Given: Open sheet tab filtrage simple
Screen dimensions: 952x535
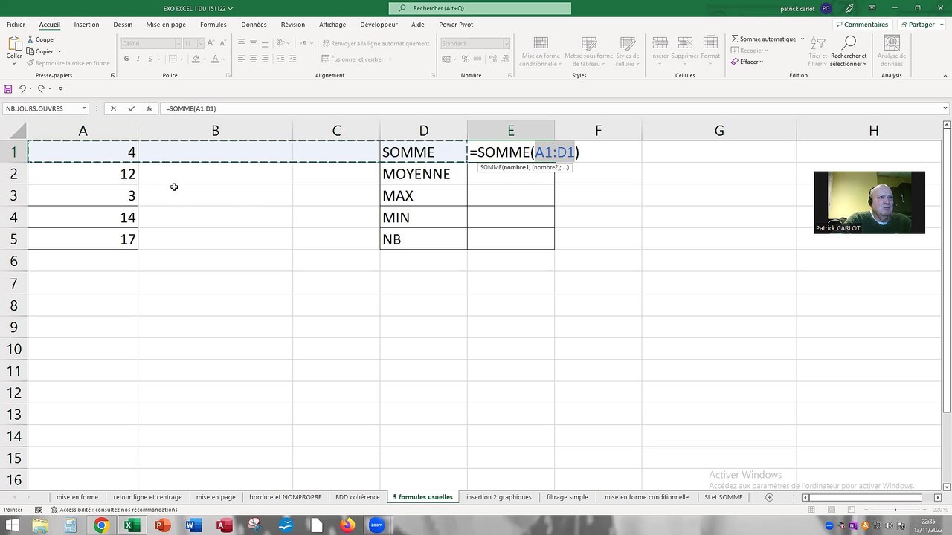Looking at the screenshot, I should (567, 497).
